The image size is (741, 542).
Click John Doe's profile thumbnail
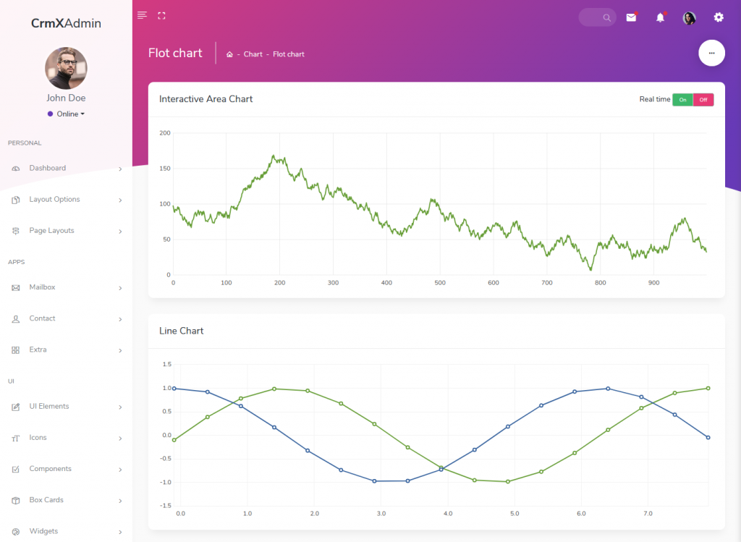click(x=66, y=68)
